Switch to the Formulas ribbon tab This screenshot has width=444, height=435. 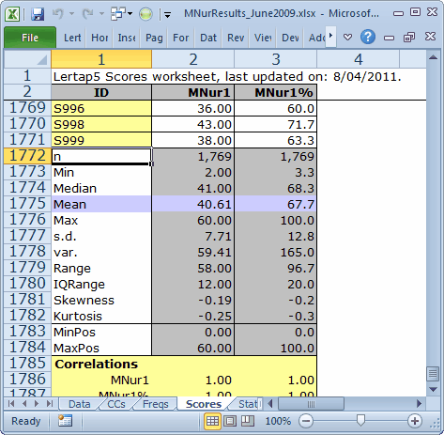(x=181, y=38)
